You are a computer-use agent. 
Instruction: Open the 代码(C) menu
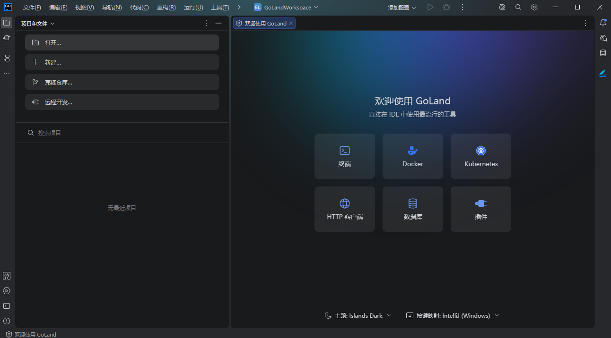click(x=139, y=8)
